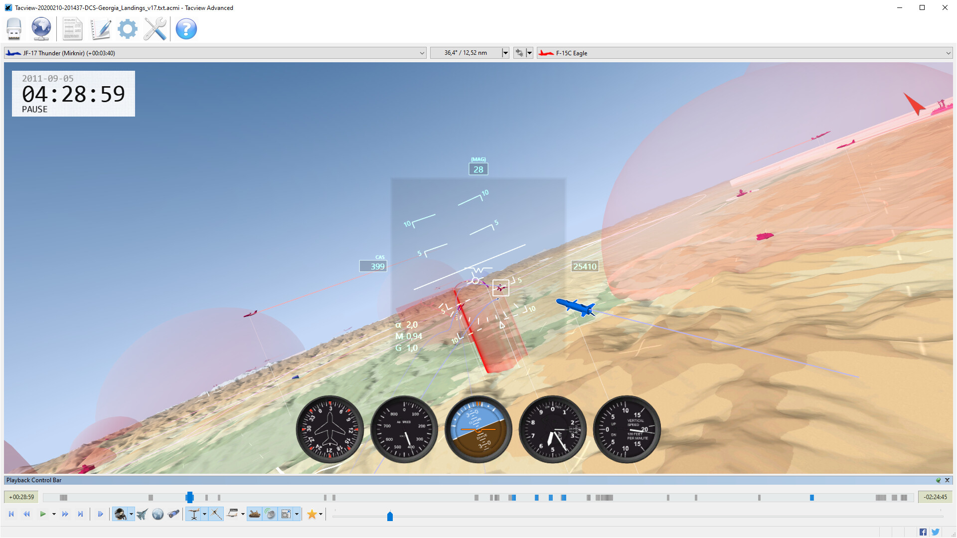This screenshot has width=957, height=538.
Task: Jump to the last frame of recording
Action: 81,514
